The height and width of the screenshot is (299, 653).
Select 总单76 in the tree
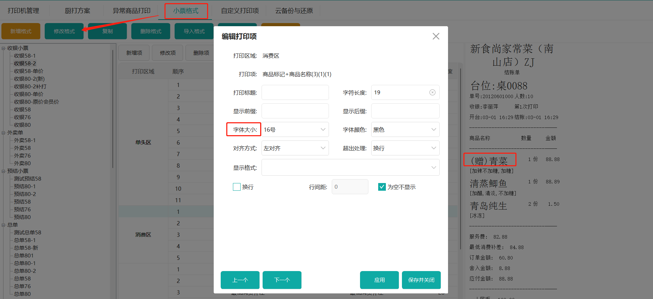pos(22,286)
